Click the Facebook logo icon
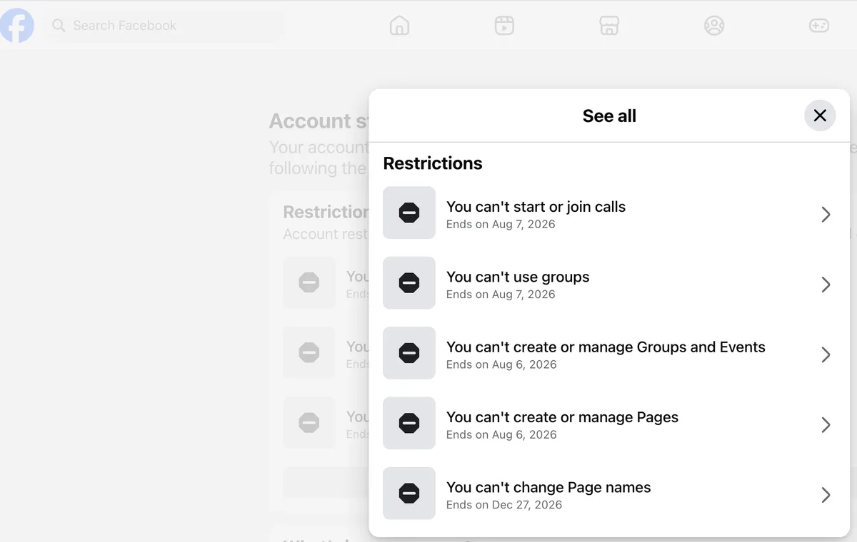 pyautogui.click(x=16, y=26)
